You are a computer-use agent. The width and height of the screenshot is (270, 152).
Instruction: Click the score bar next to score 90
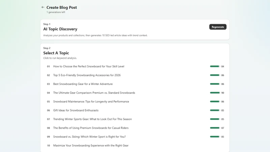point(215,93)
